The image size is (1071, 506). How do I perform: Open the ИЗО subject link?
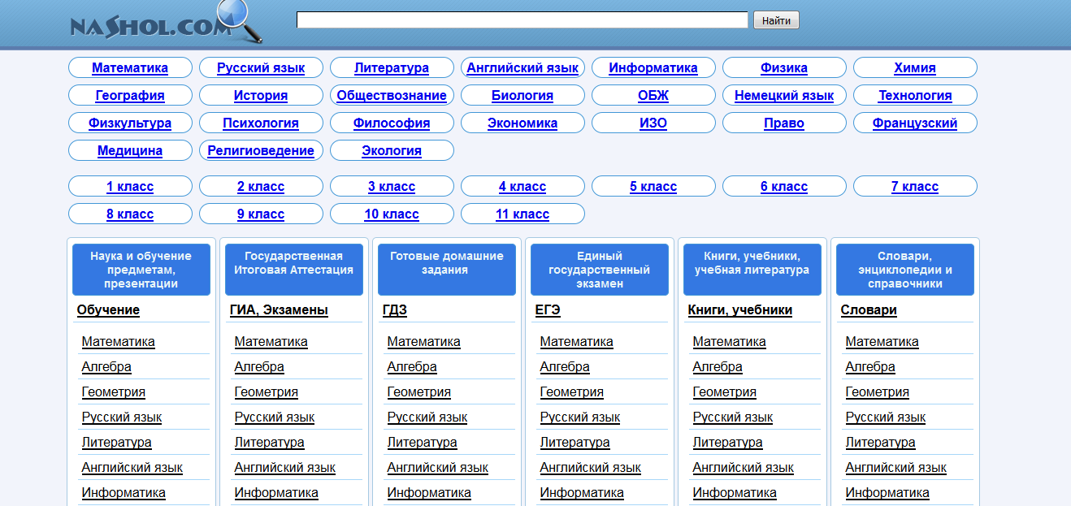[653, 123]
